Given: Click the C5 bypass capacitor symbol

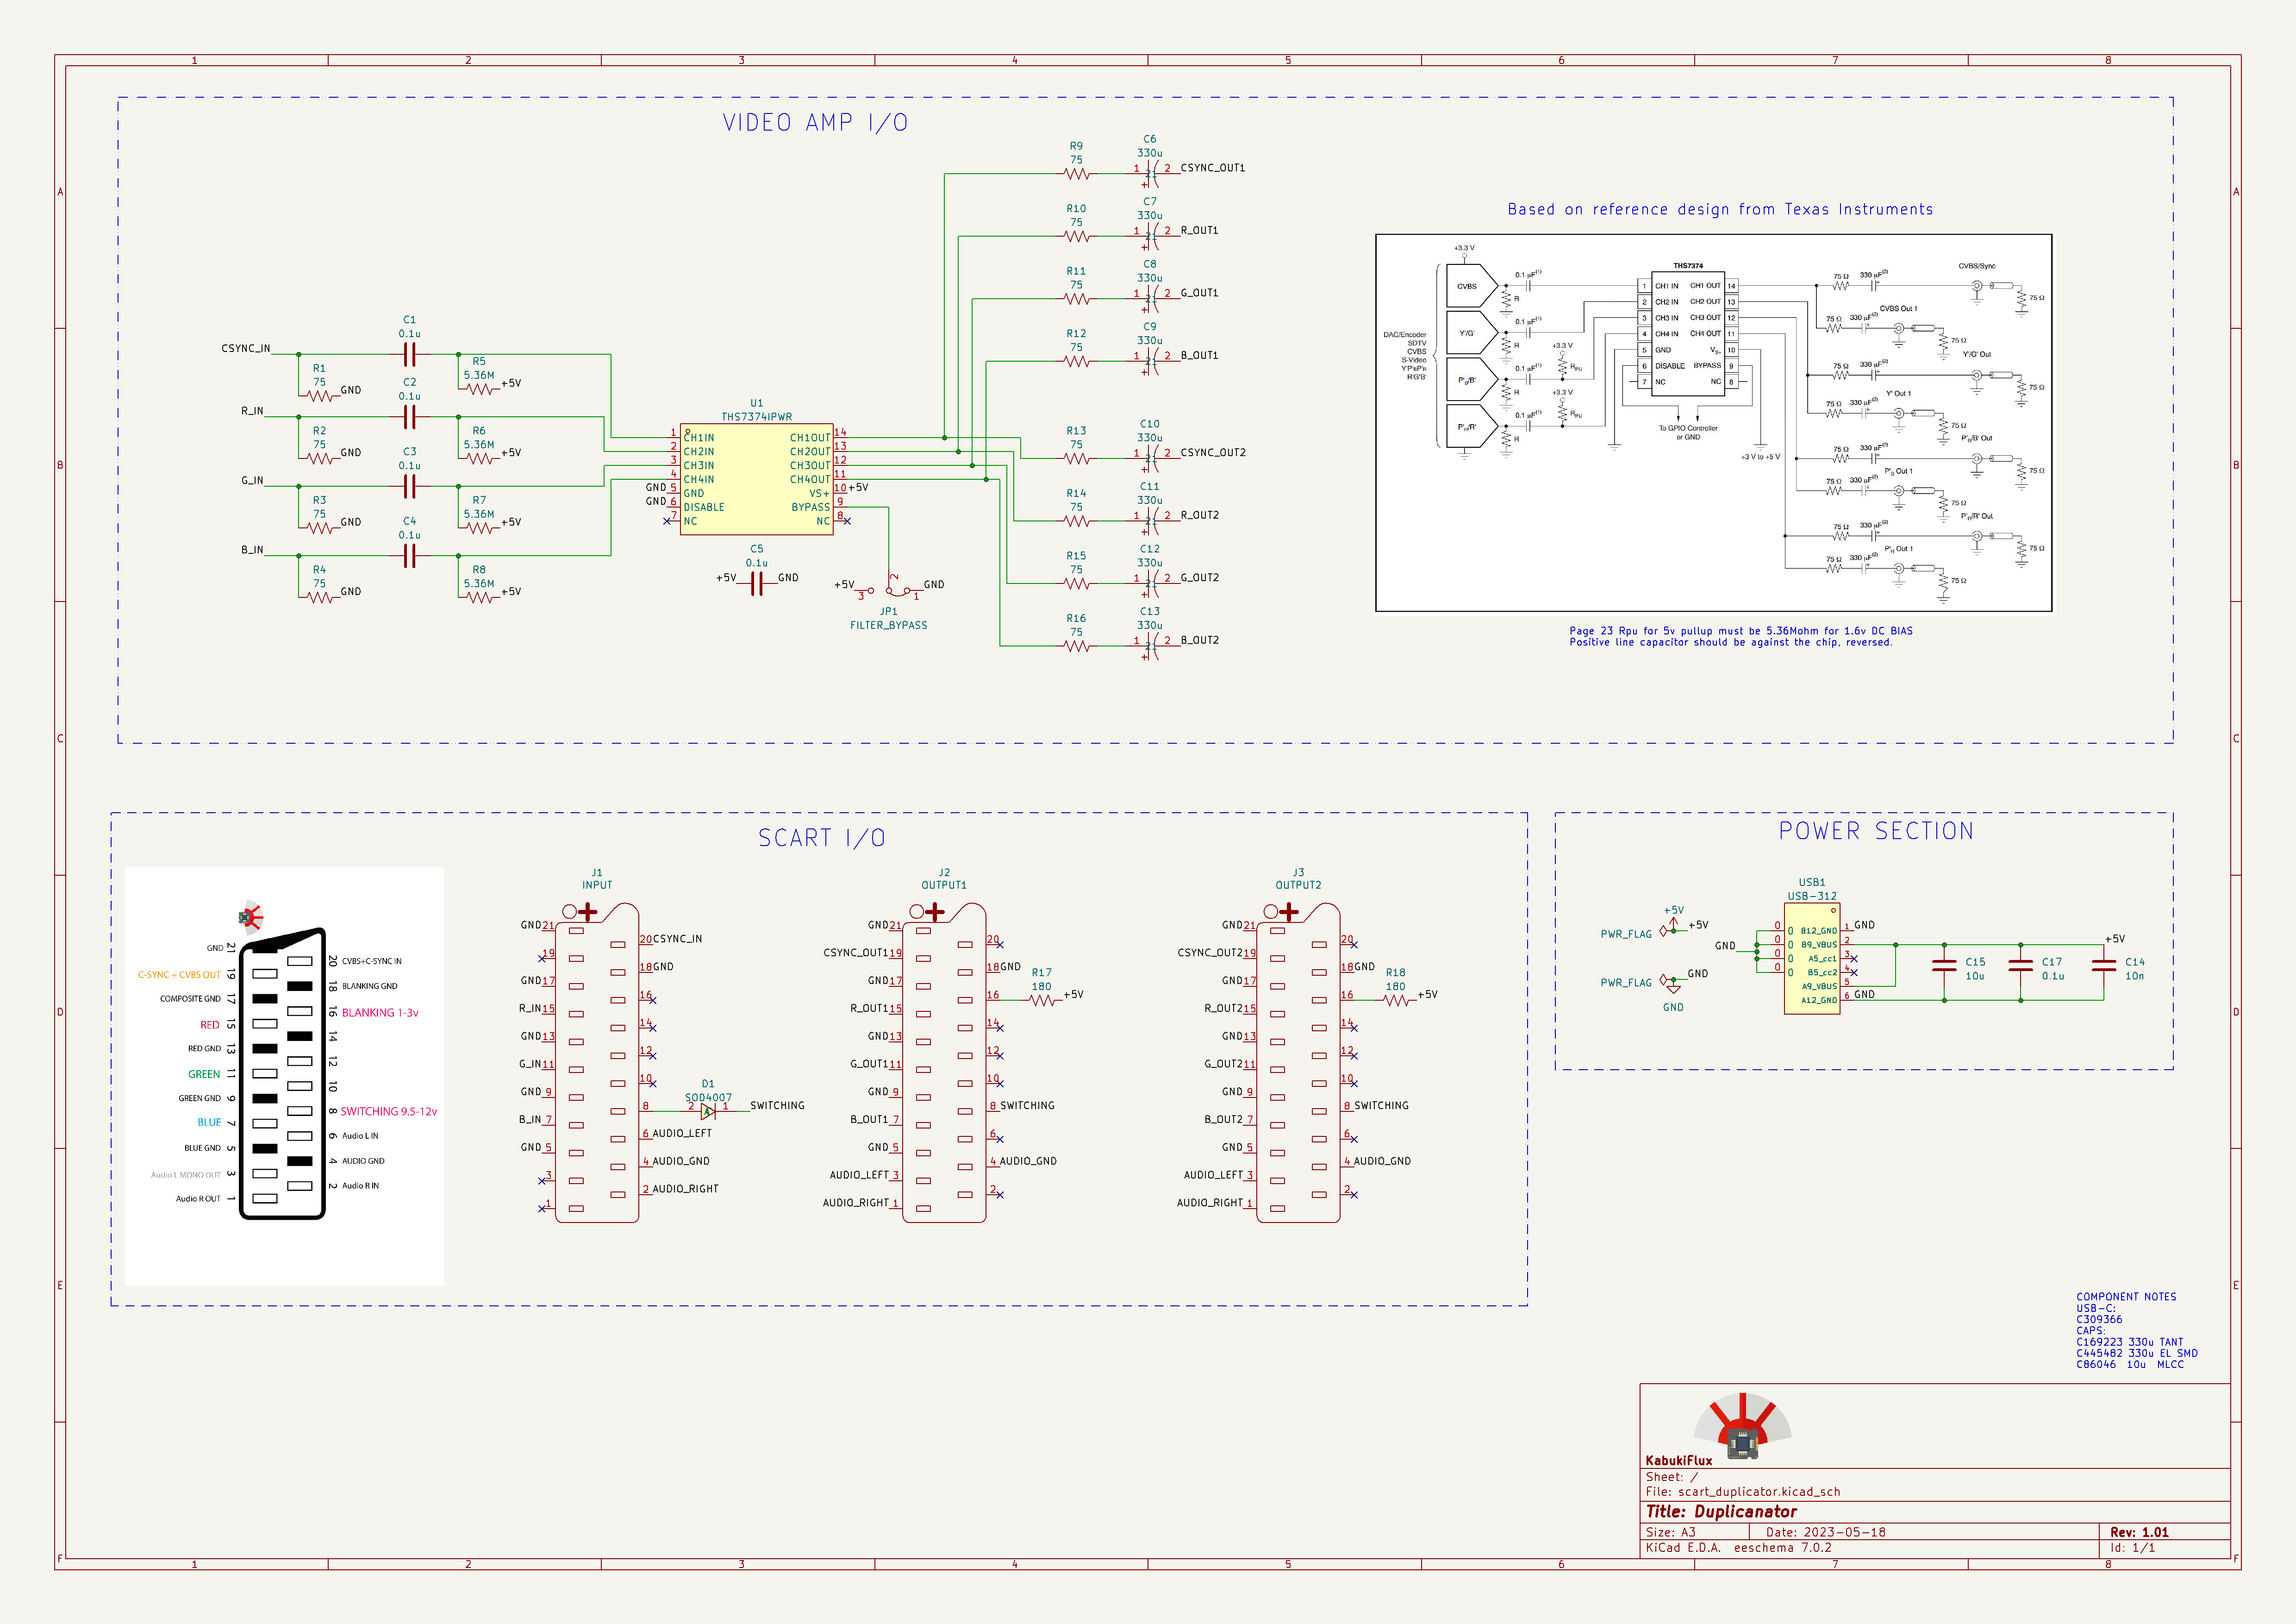Looking at the screenshot, I should [x=757, y=584].
